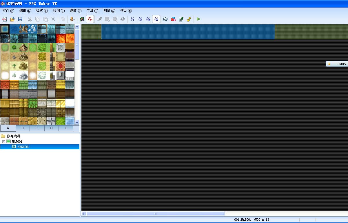Viewport: 348px width, 223px height.
Task: Select the Rectangle drawing tool
Action: click(x=107, y=19)
